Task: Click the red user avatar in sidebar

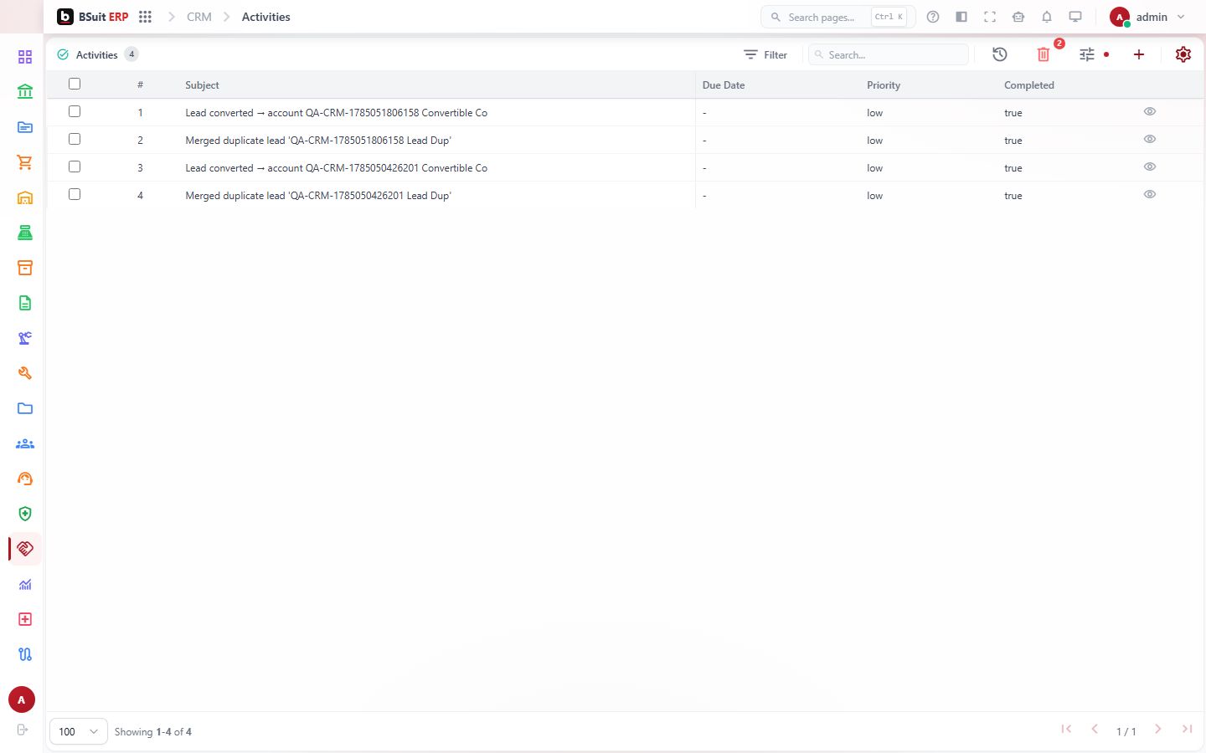Action: (22, 699)
